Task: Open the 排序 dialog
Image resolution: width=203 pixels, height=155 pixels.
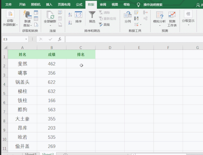Action: tap(78, 17)
